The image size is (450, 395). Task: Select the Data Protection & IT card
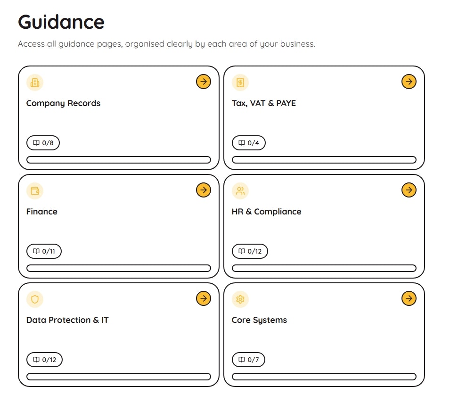point(119,335)
